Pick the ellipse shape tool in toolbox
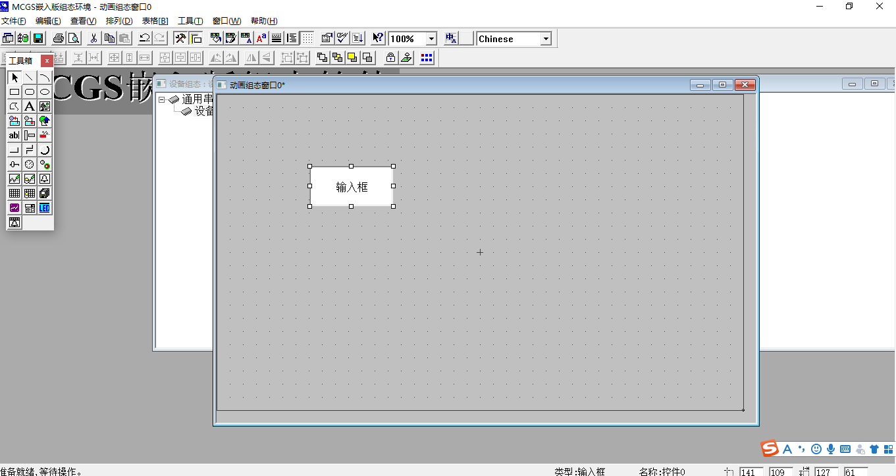 (x=45, y=92)
